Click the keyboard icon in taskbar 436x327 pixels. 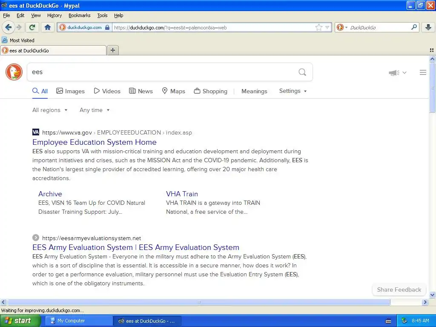pyautogui.click(x=388, y=321)
